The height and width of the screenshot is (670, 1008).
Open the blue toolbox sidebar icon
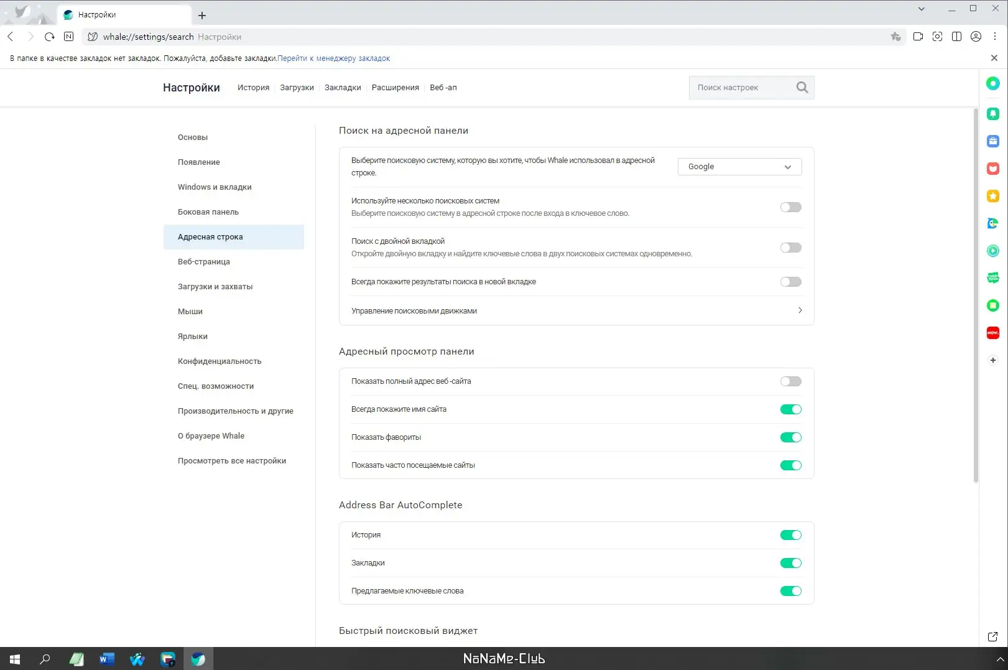(993, 141)
